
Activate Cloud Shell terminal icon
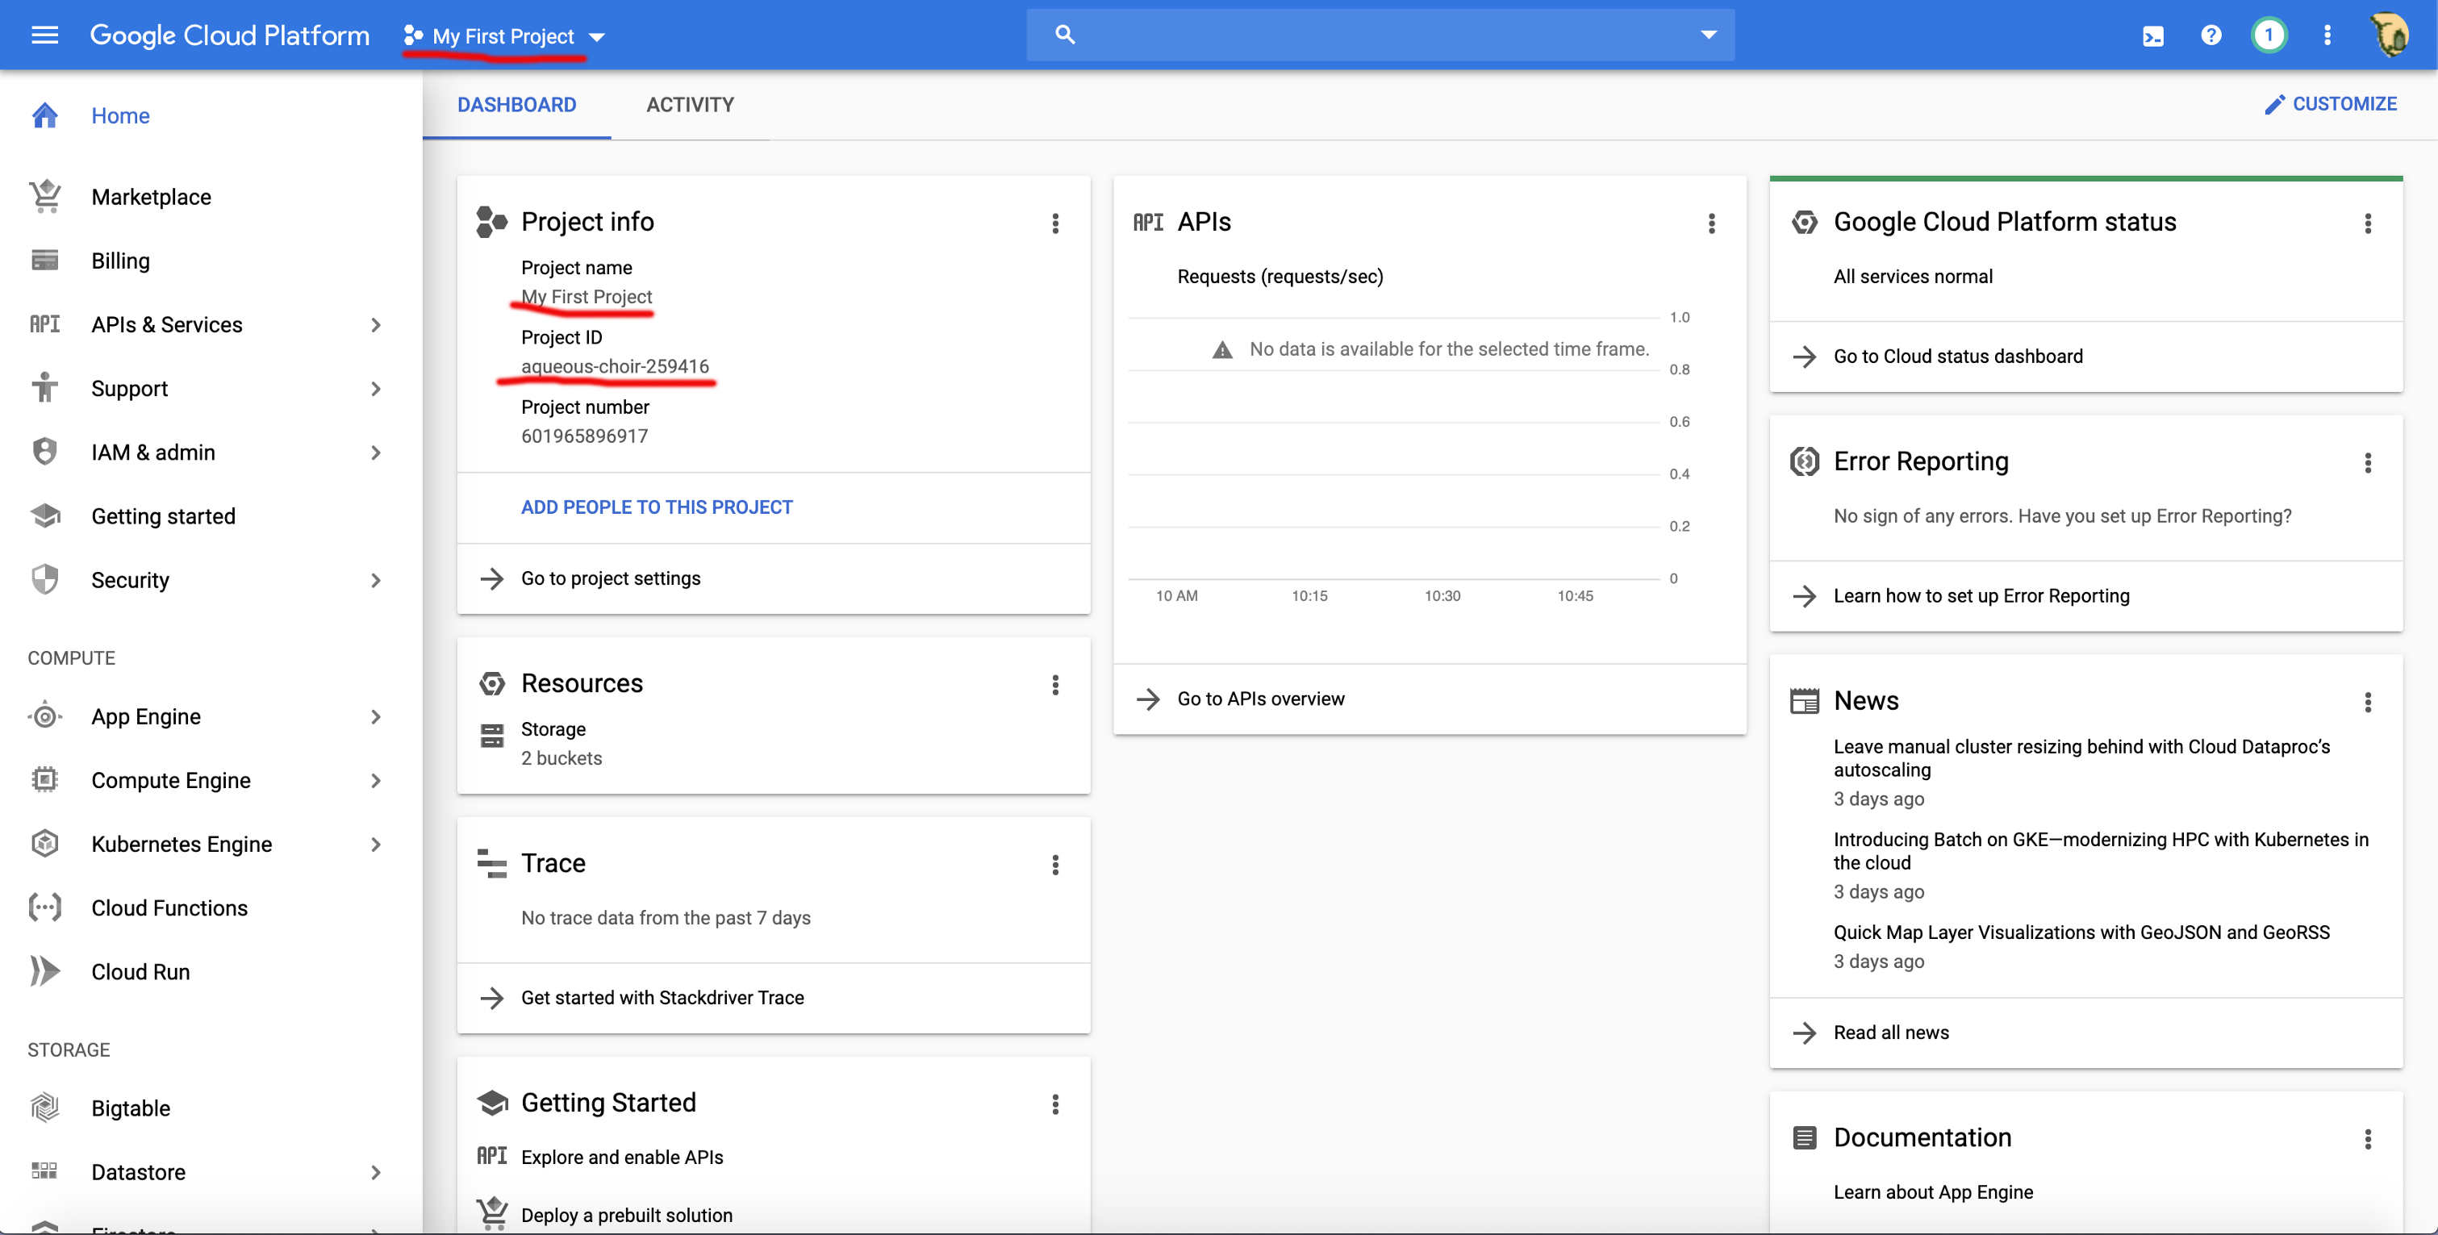(2152, 36)
